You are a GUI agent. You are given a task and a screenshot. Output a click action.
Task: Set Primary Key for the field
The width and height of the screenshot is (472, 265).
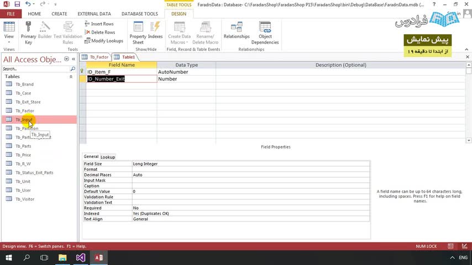click(28, 33)
